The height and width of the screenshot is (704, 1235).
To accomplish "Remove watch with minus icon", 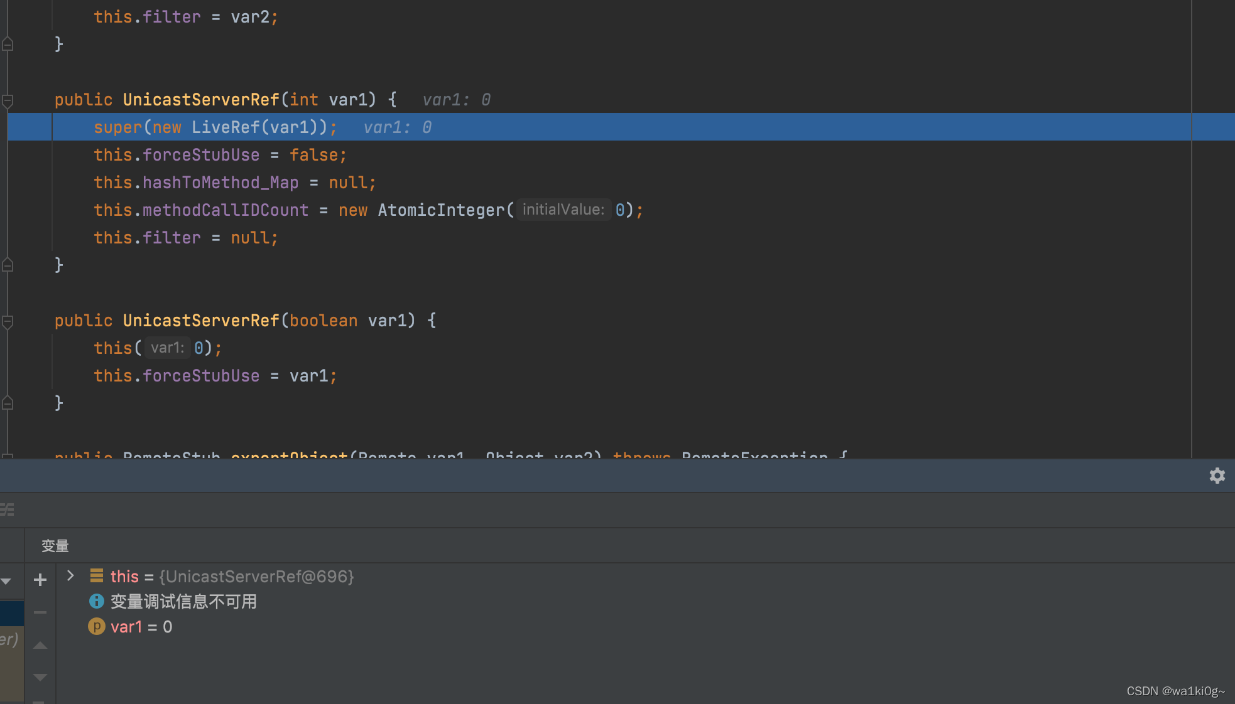I will [40, 612].
